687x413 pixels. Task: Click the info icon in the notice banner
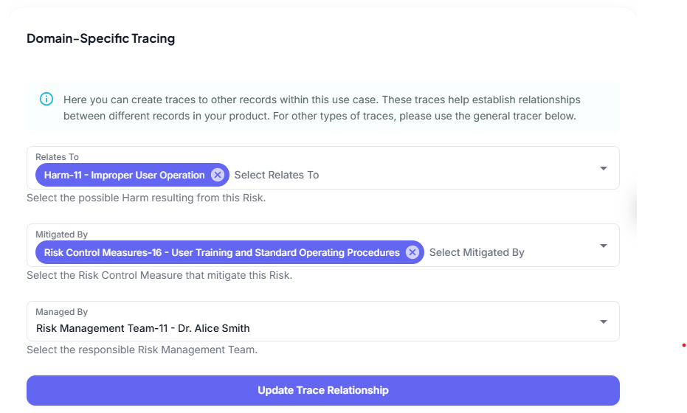(x=46, y=99)
